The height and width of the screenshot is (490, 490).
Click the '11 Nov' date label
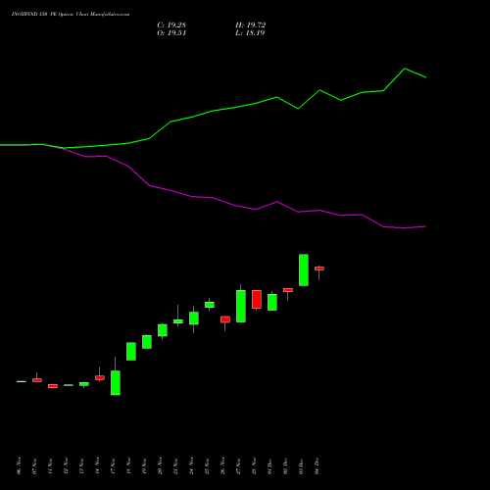click(x=50, y=465)
